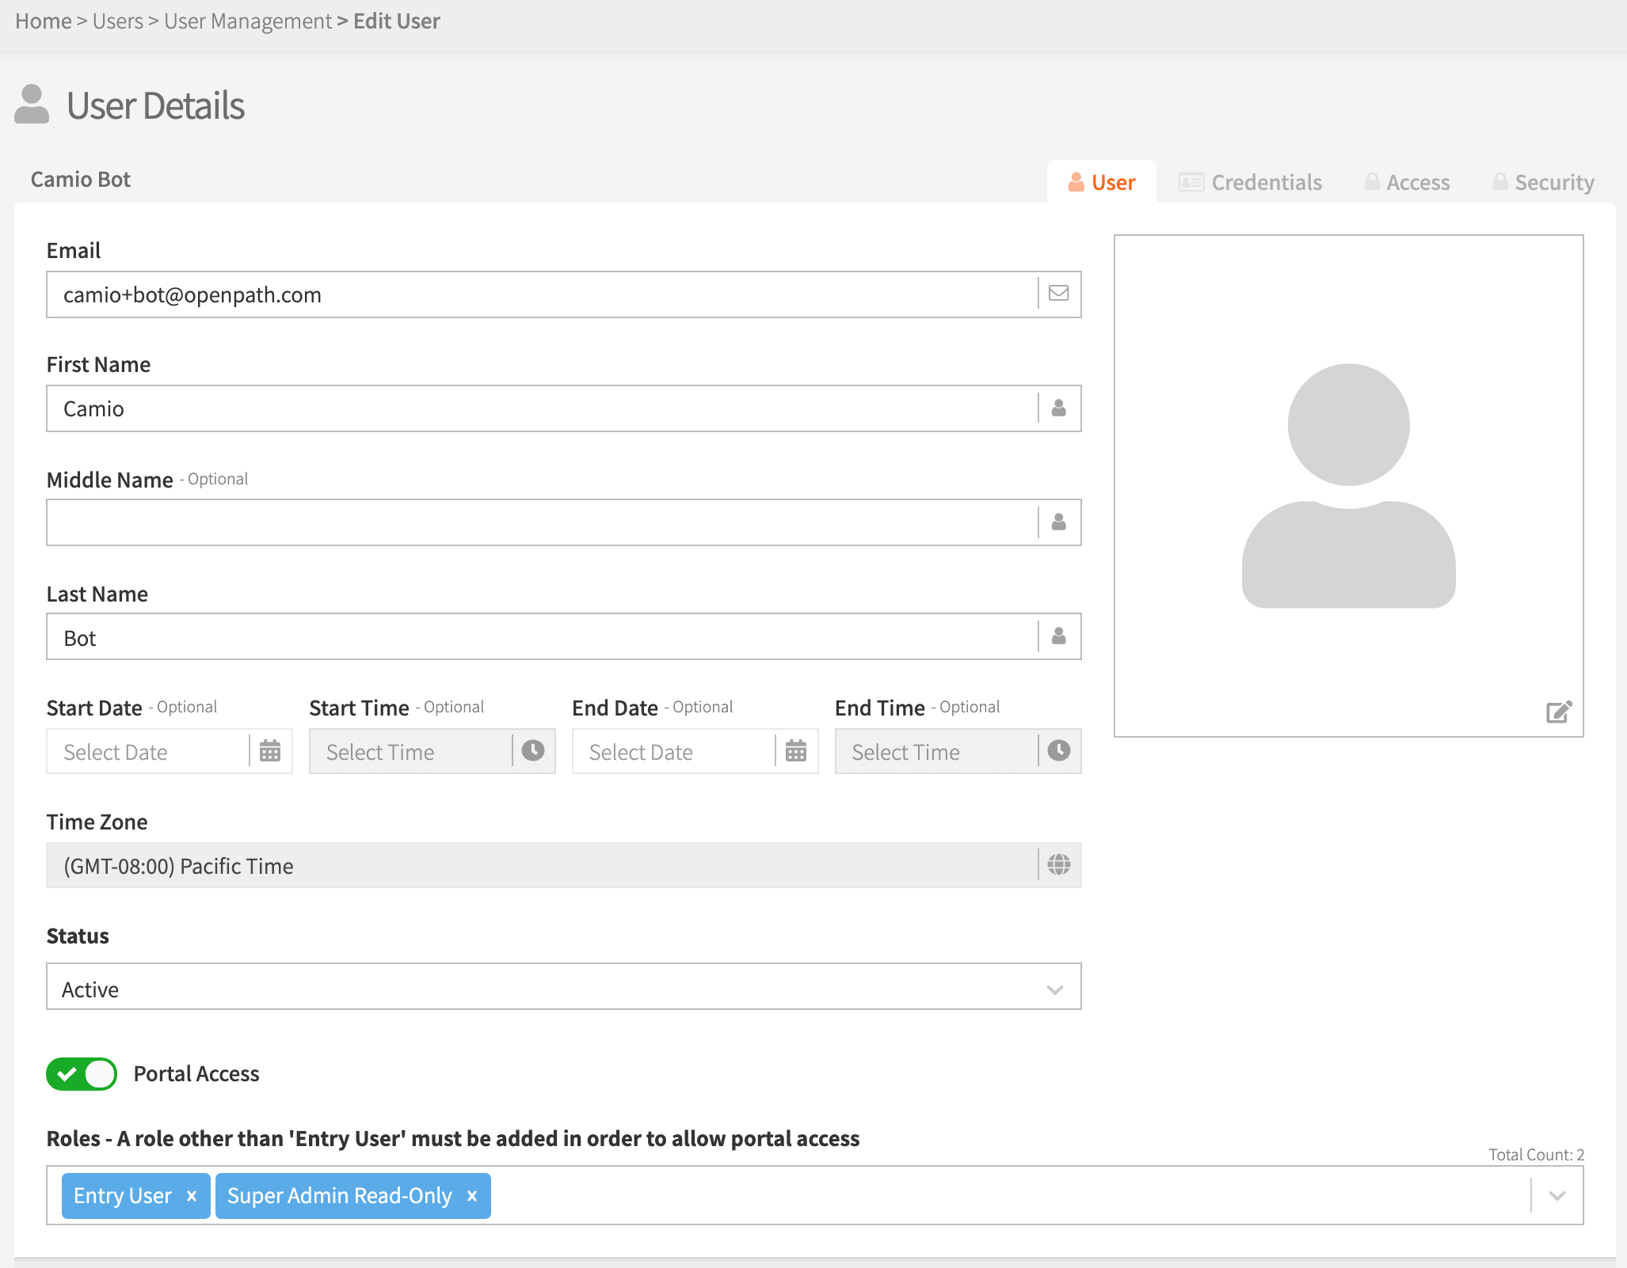This screenshot has height=1268, width=1627.
Task: Click the First Name input field
Action: click(x=564, y=408)
